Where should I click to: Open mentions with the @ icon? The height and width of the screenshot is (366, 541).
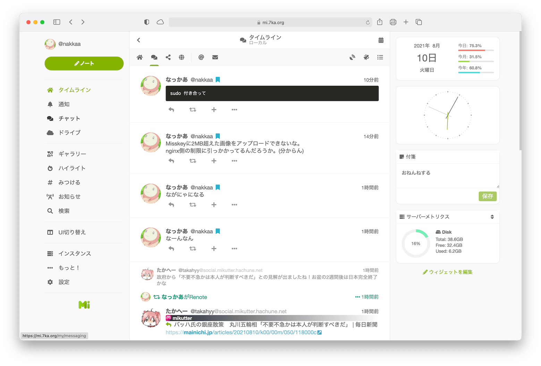201,57
